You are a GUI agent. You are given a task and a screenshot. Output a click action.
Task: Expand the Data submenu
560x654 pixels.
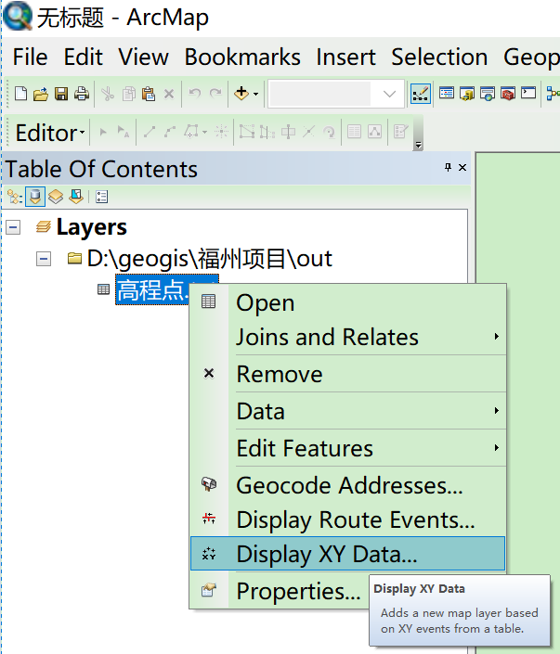[x=348, y=411]
